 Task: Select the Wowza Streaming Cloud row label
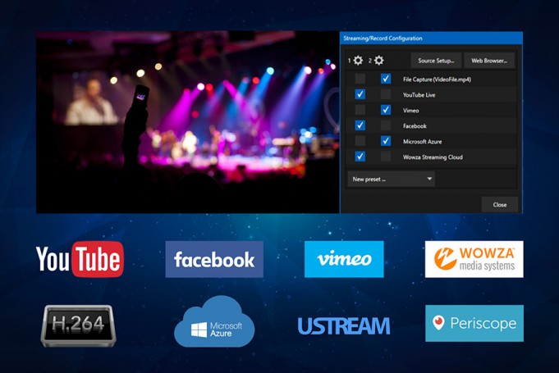click(x=433, y=157)
